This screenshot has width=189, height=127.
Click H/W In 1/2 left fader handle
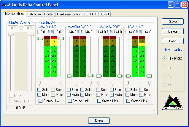click(x=128, y=76)
